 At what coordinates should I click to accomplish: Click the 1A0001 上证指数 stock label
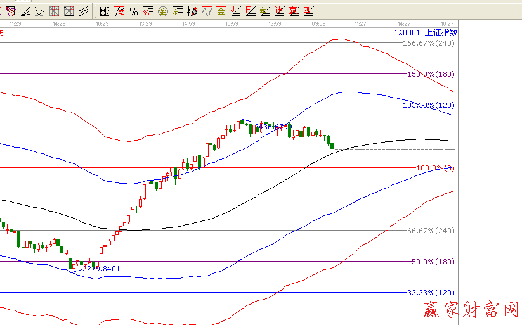point(425,33)
